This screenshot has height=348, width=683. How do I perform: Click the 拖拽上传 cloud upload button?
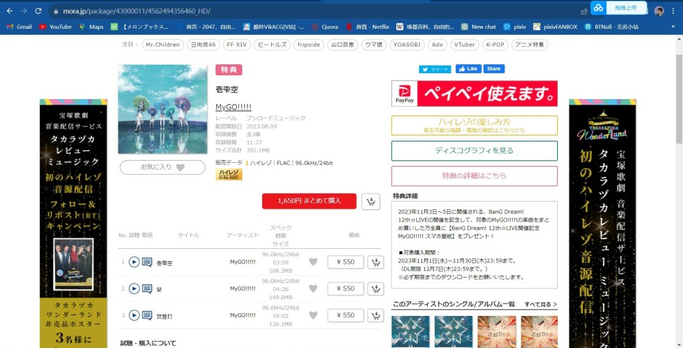(x=619, y=8)
